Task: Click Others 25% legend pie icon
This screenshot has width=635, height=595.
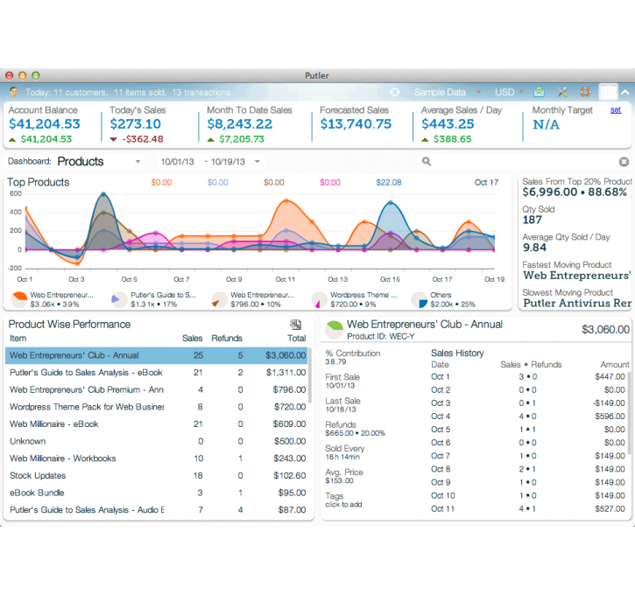Action: (420, 299)
